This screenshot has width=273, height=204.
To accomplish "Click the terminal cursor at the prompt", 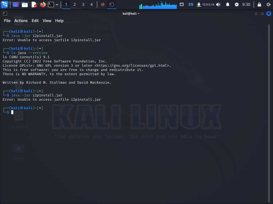I will pyautogui.click(x=12, y=112).
